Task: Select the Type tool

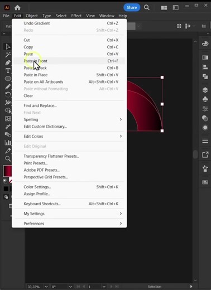Action: [8, 71]
